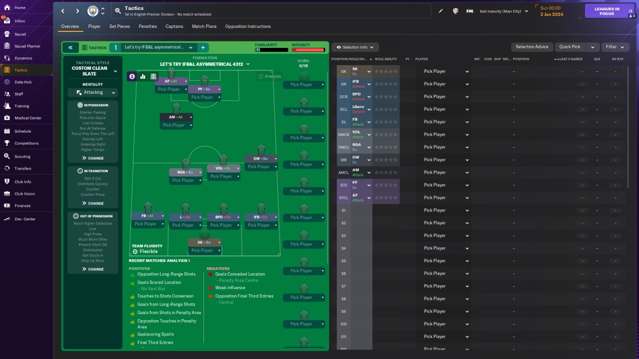The image size is (639, 359).
Task: Open Staff section in sidebar
Action: (18, 94)
